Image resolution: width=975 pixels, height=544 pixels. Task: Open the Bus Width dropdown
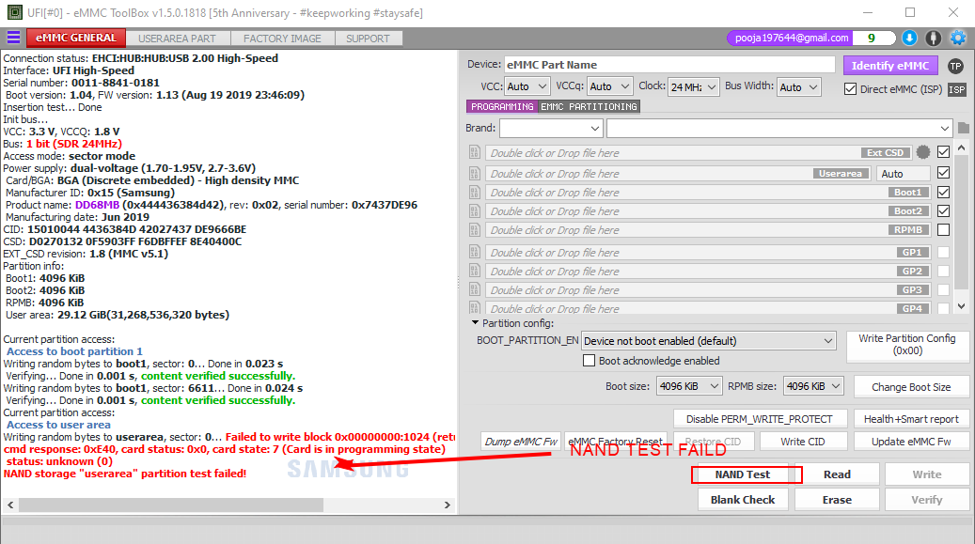pos(799,87)
